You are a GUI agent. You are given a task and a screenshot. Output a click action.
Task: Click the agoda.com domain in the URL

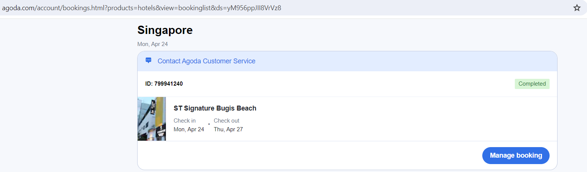[x=18, y=8]
